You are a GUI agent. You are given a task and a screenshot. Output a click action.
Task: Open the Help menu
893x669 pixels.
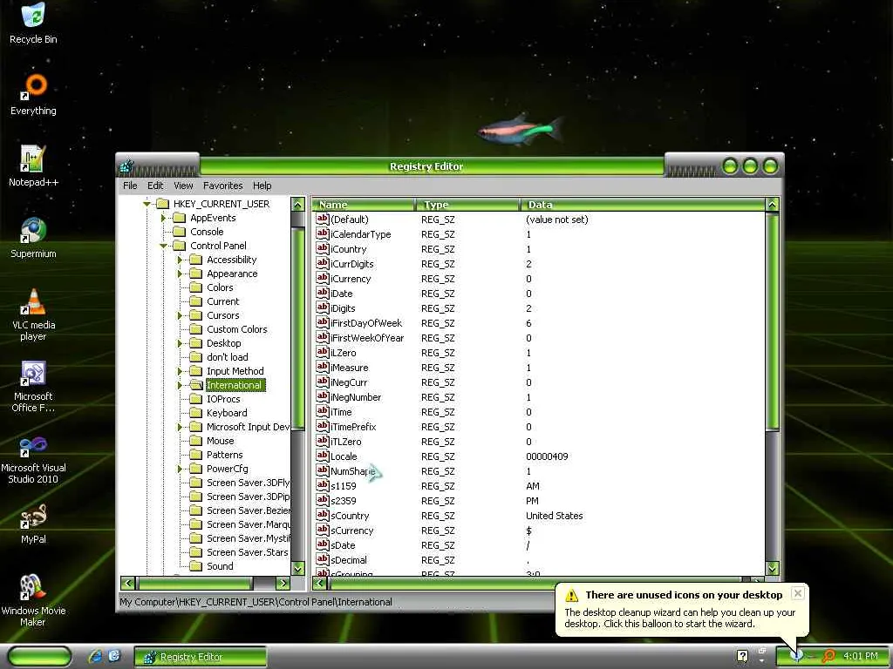click(262, 186)
